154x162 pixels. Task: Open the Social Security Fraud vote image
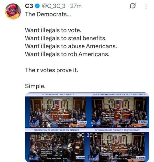click(x=118, y=110)
